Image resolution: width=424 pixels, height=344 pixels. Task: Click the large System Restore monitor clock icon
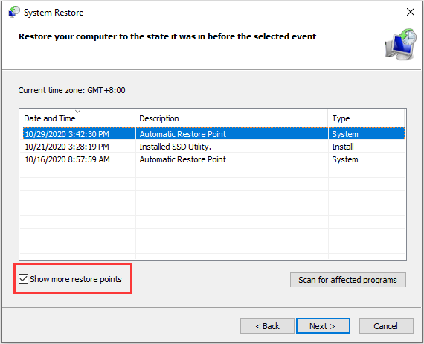point(400,44)
